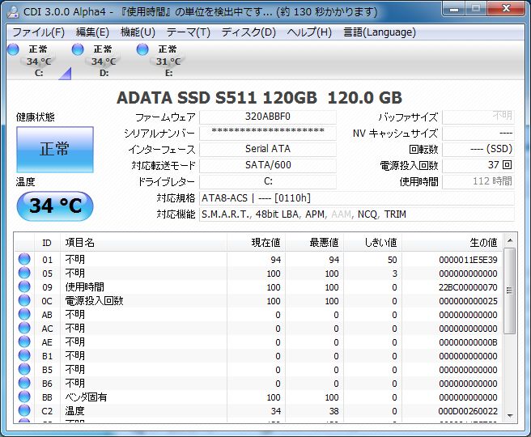Minimize the CDI window
531x437 pixels.
453,8
